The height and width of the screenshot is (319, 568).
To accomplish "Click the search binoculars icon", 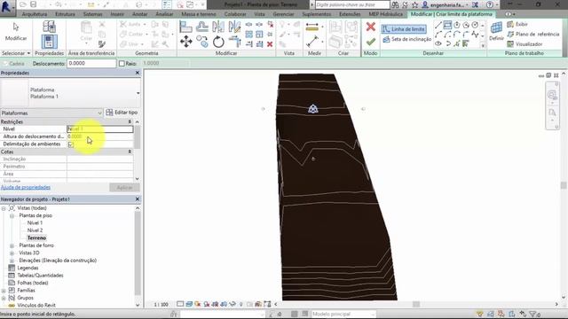I will (x=395, y=4).
